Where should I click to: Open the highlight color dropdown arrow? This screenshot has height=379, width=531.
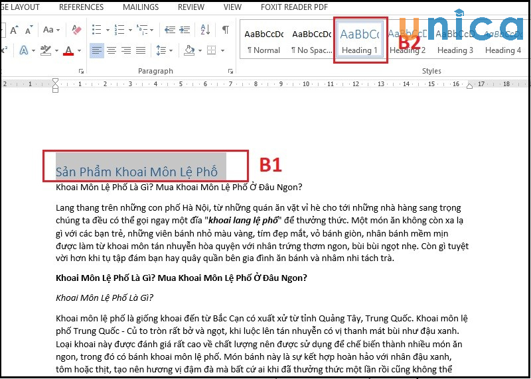click(x=56, y=51)
